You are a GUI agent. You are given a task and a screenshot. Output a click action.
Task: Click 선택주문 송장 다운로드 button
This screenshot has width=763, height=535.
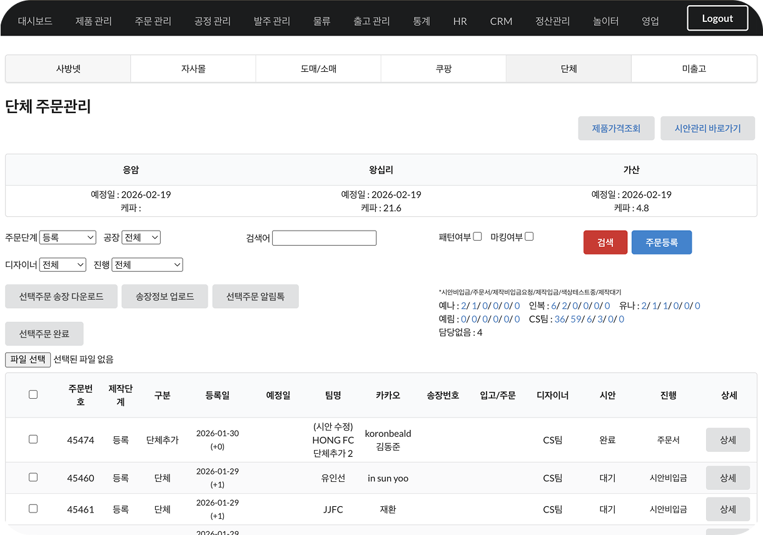pos(61,296)
